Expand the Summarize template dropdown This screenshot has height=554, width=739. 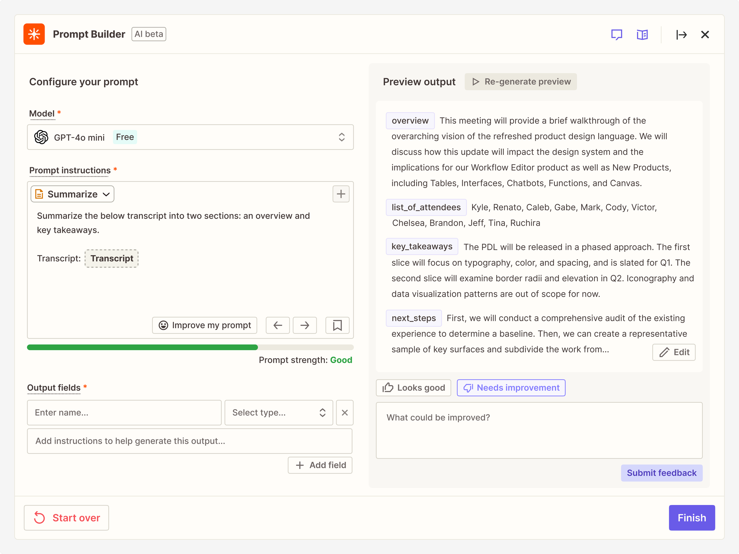72,194
